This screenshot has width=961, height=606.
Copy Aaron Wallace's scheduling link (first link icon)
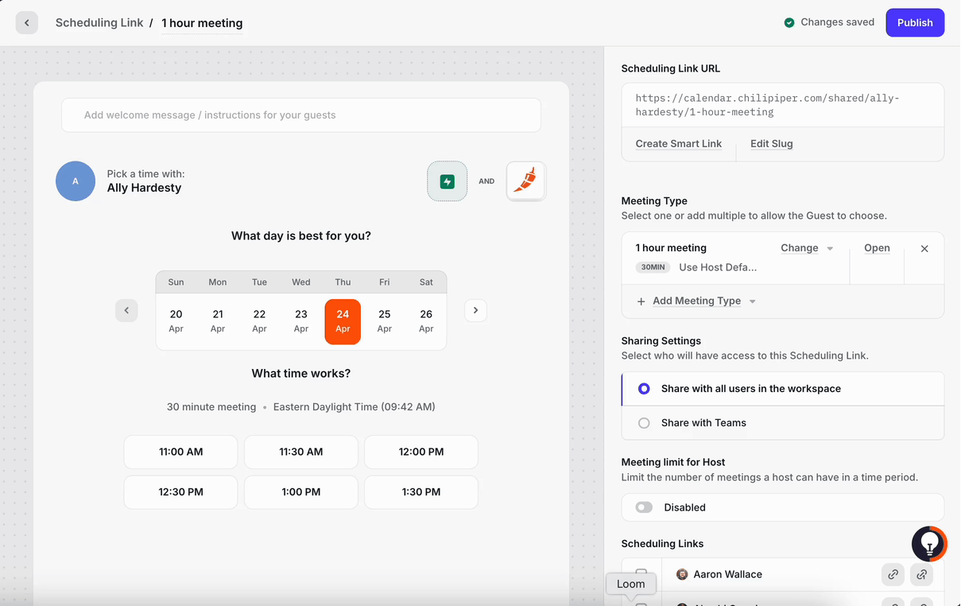tap(893, 574)
